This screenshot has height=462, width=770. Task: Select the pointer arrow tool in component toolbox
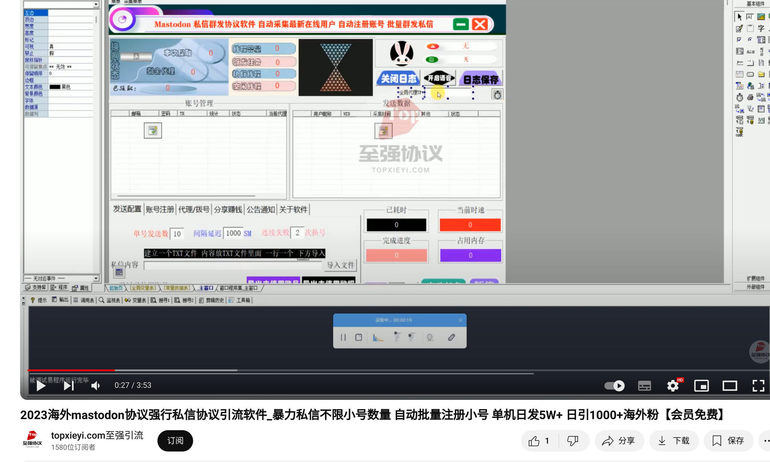739,17
